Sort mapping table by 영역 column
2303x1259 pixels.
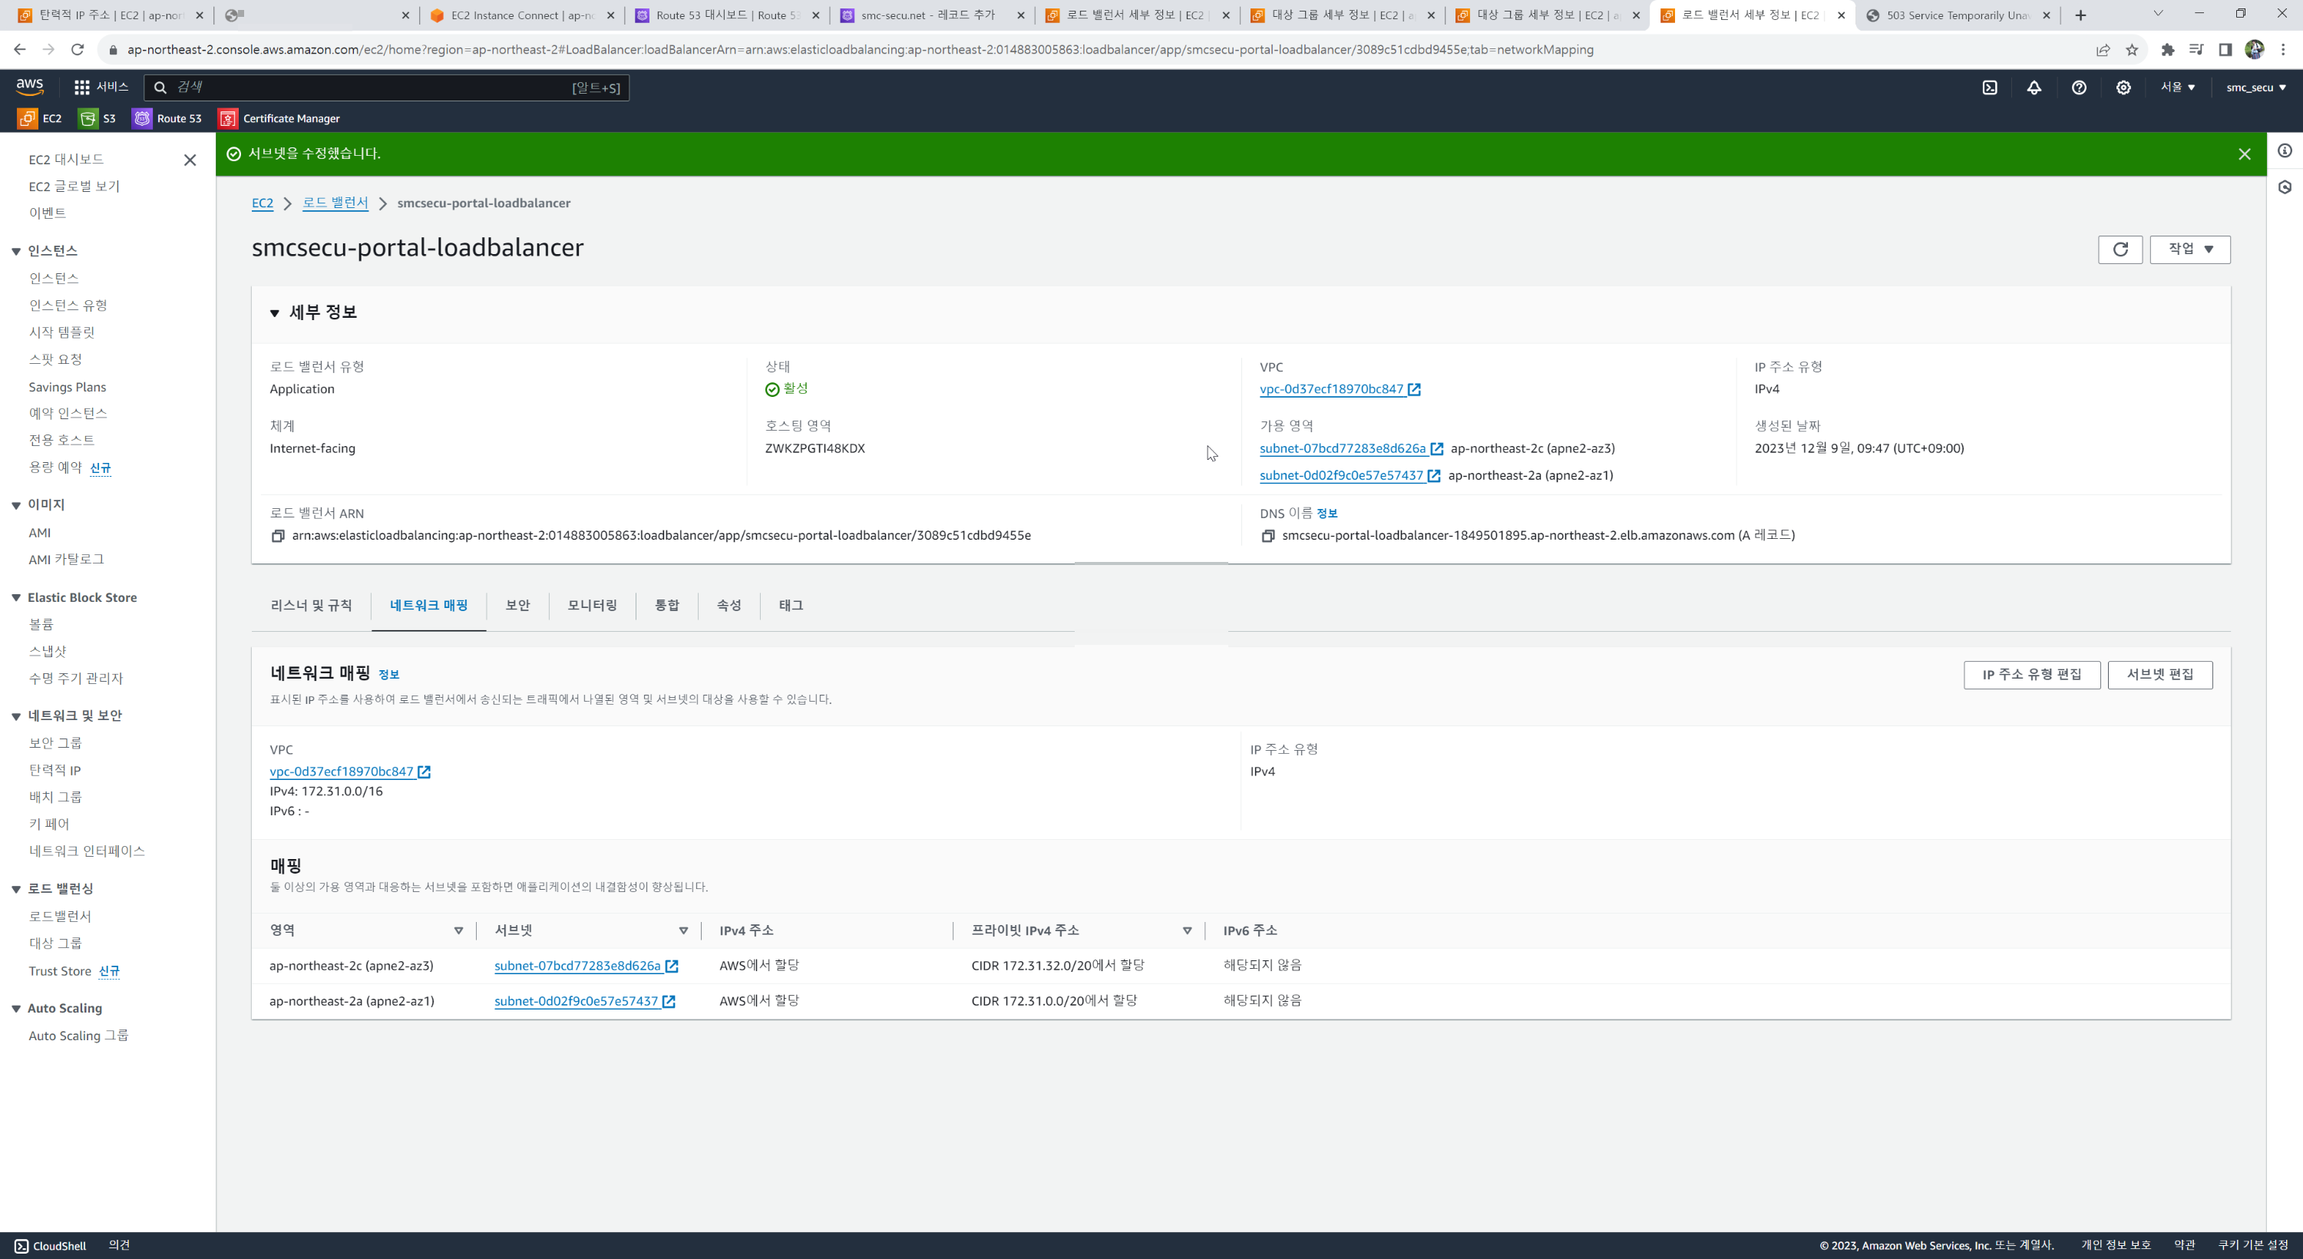point(458,931)
